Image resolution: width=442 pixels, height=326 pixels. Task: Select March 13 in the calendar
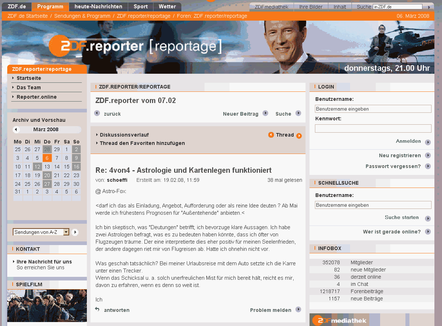coord(48,167)
